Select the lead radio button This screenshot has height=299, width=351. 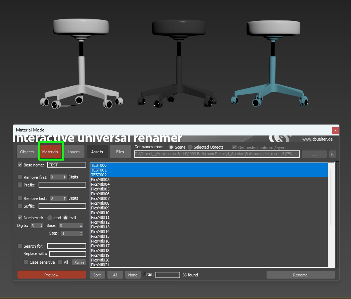50,218
